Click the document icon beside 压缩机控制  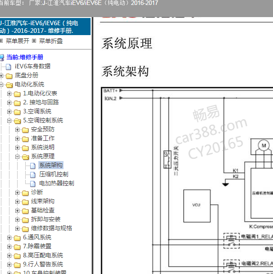coord(32,175)
